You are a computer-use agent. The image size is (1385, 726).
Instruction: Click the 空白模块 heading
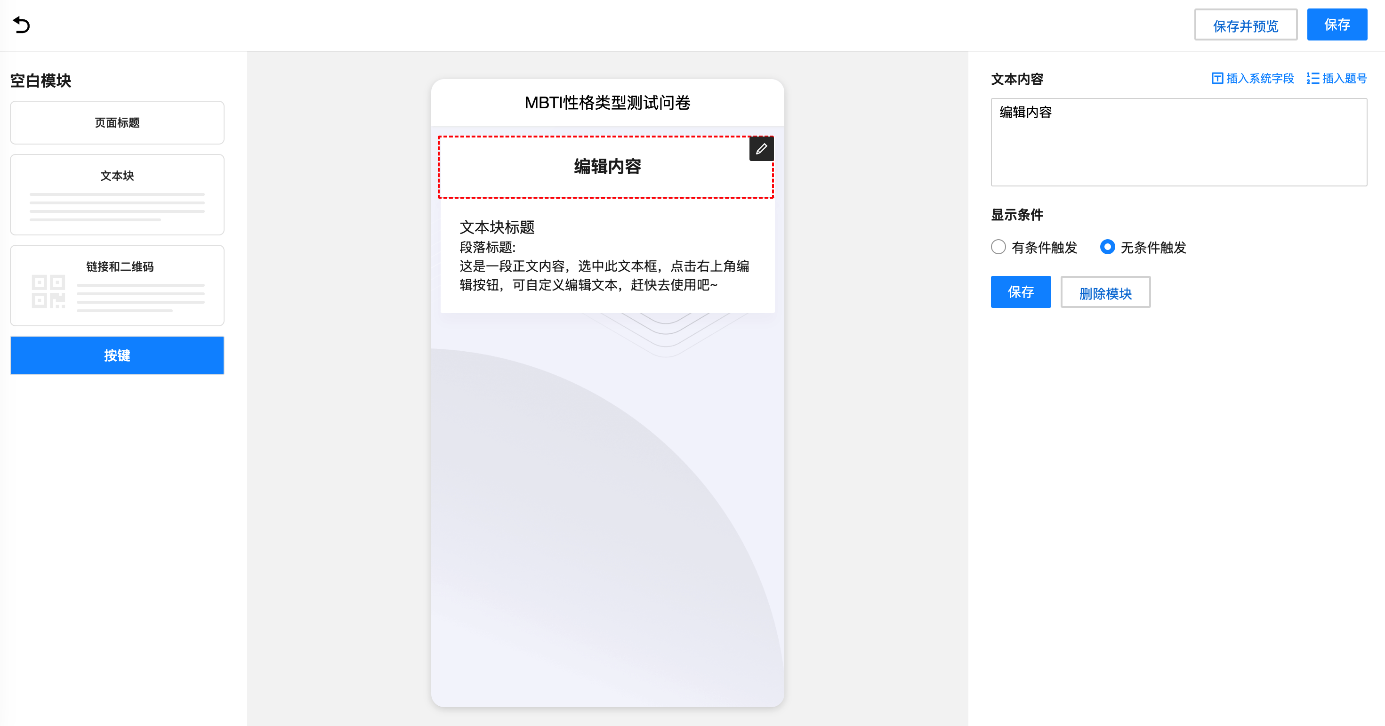pyautogui.click(x=41, y=81)
